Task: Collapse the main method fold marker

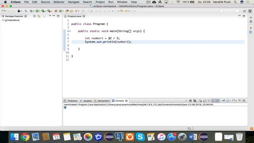Action: [70, 31]
